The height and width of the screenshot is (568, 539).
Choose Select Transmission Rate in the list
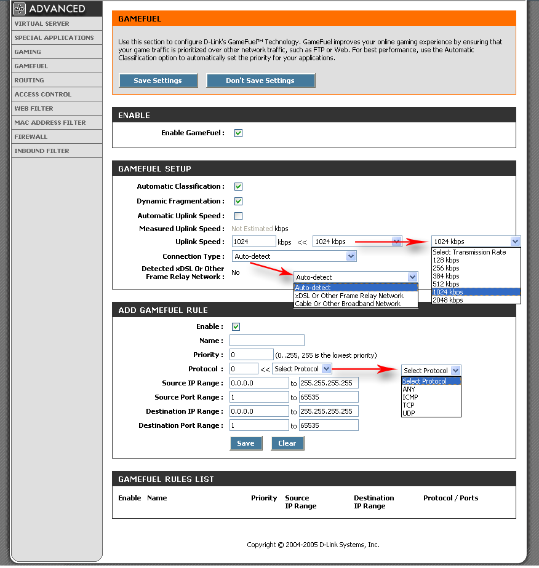pyautogui.click(x=476, y=252)
